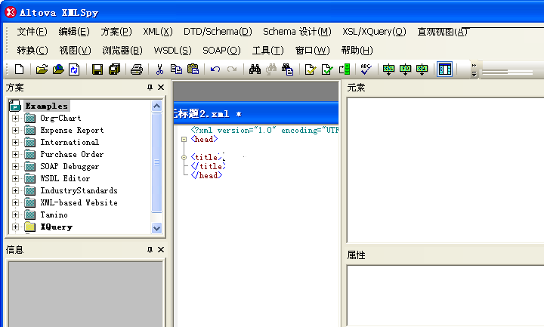Collapse the head element in editor
Viewport: 544px width, 327px height.
click(x=184, y=139)
